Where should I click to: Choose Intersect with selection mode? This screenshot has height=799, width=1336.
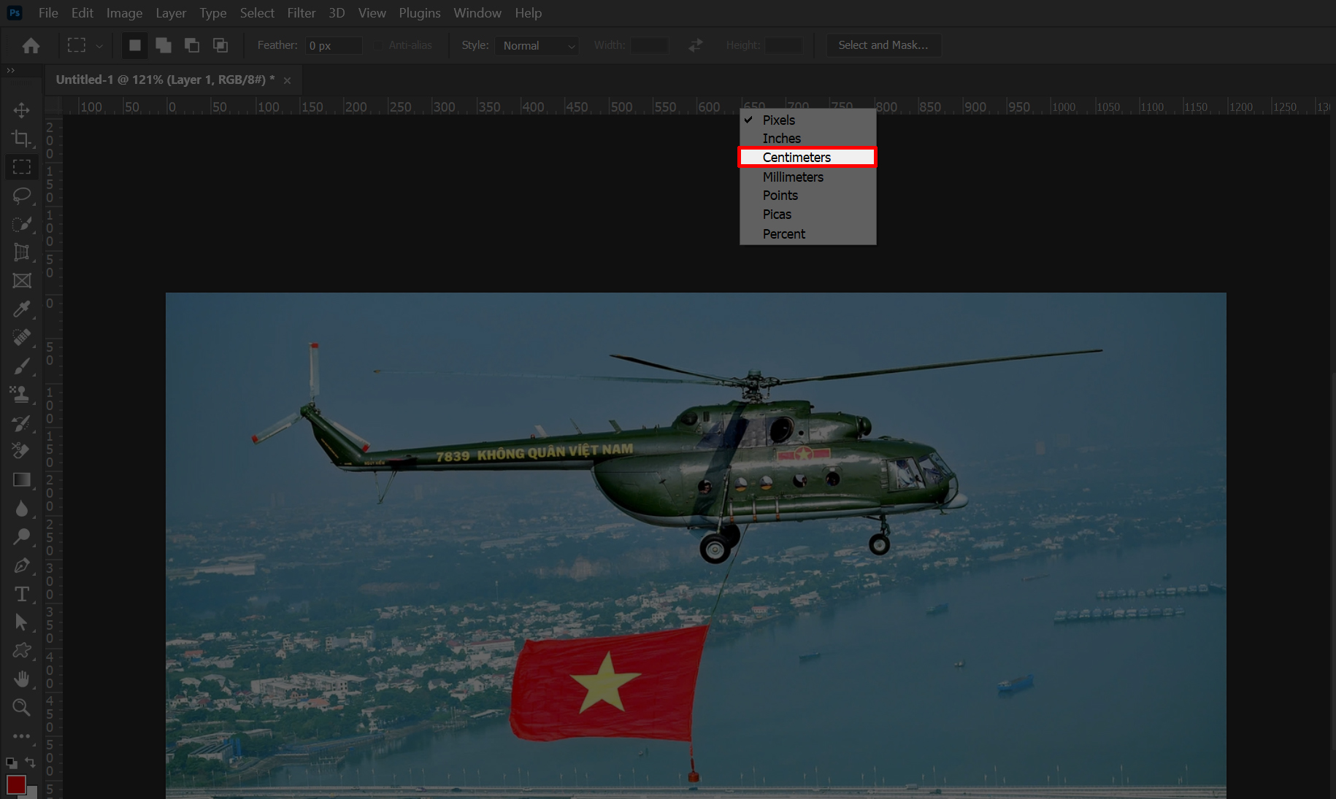point(220,45)
